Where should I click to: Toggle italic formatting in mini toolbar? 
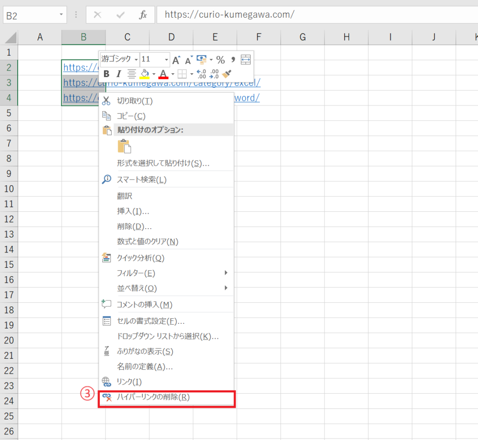[x=119, y=74]
